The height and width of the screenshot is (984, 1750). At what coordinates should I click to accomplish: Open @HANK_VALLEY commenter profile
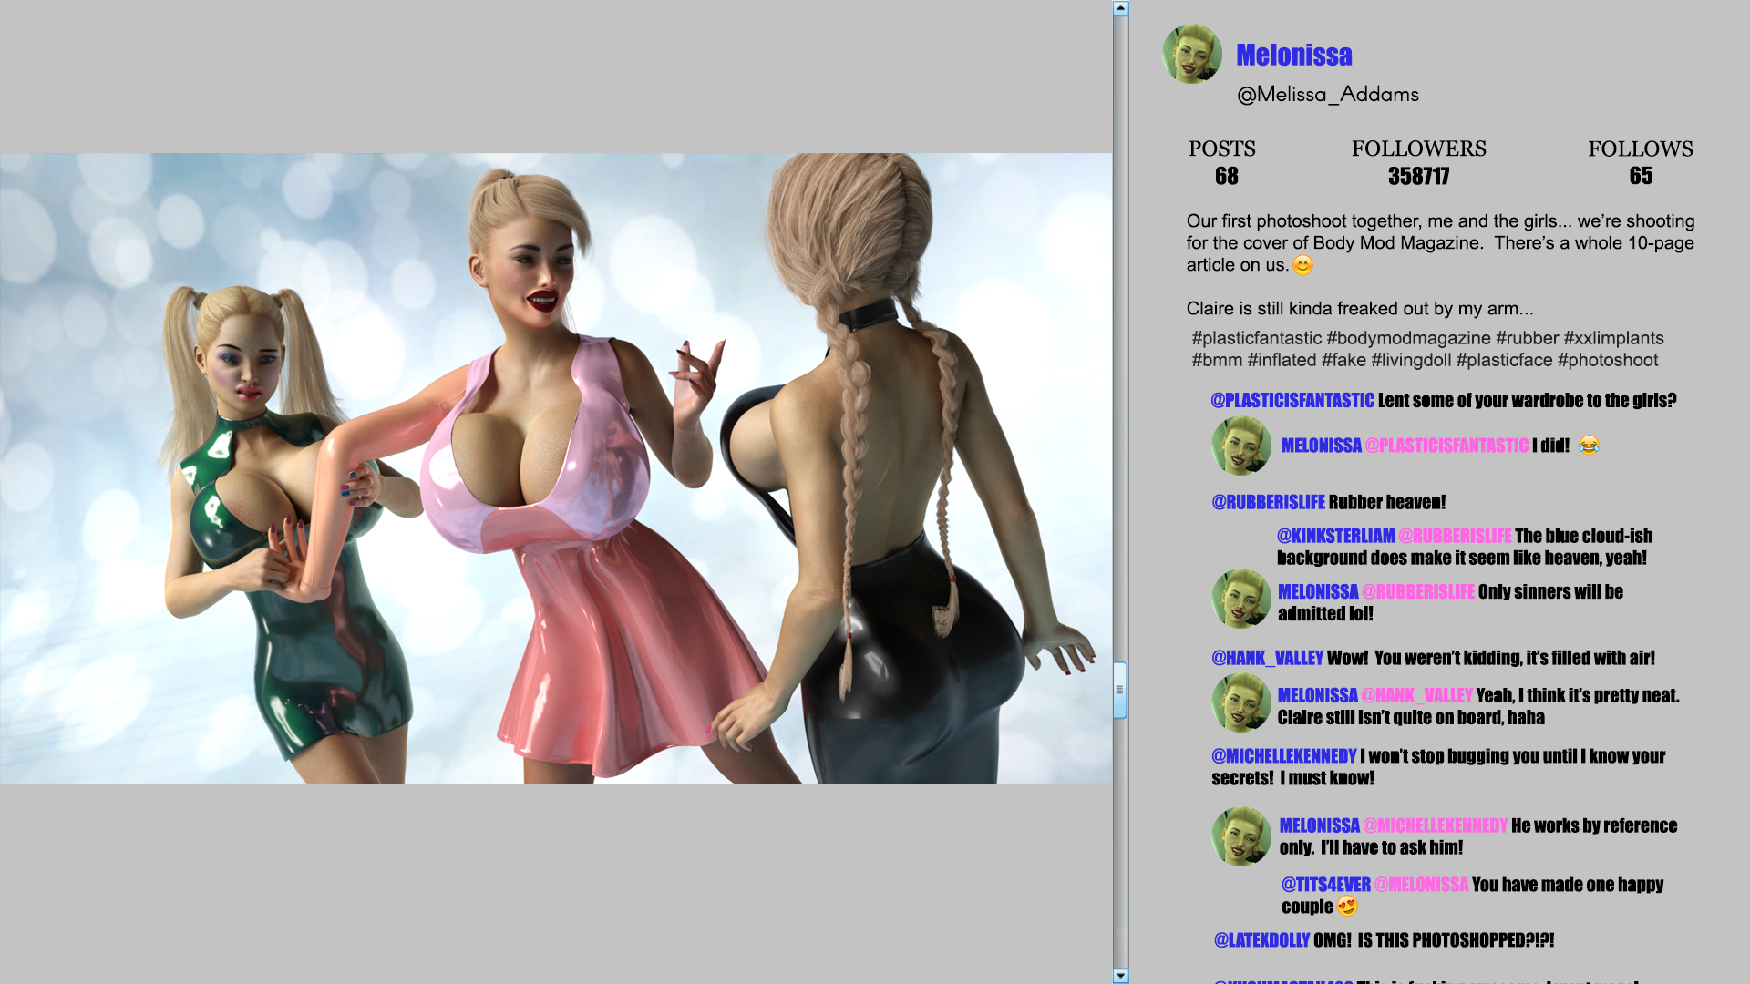[1267, 658]
